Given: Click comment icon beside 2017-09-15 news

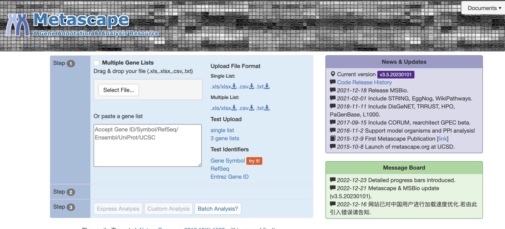Looking at the screenshot, I should tap(333, 122).
